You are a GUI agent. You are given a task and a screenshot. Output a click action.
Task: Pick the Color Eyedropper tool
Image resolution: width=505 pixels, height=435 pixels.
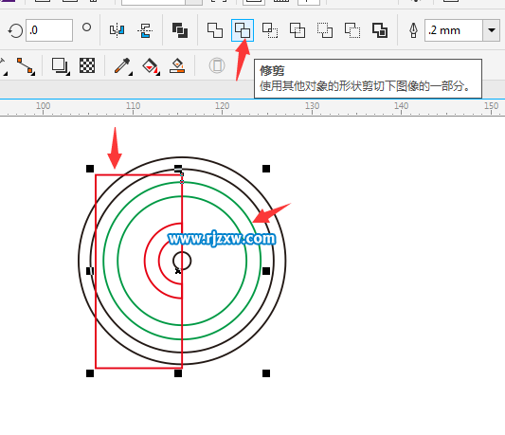pos(123,66)
